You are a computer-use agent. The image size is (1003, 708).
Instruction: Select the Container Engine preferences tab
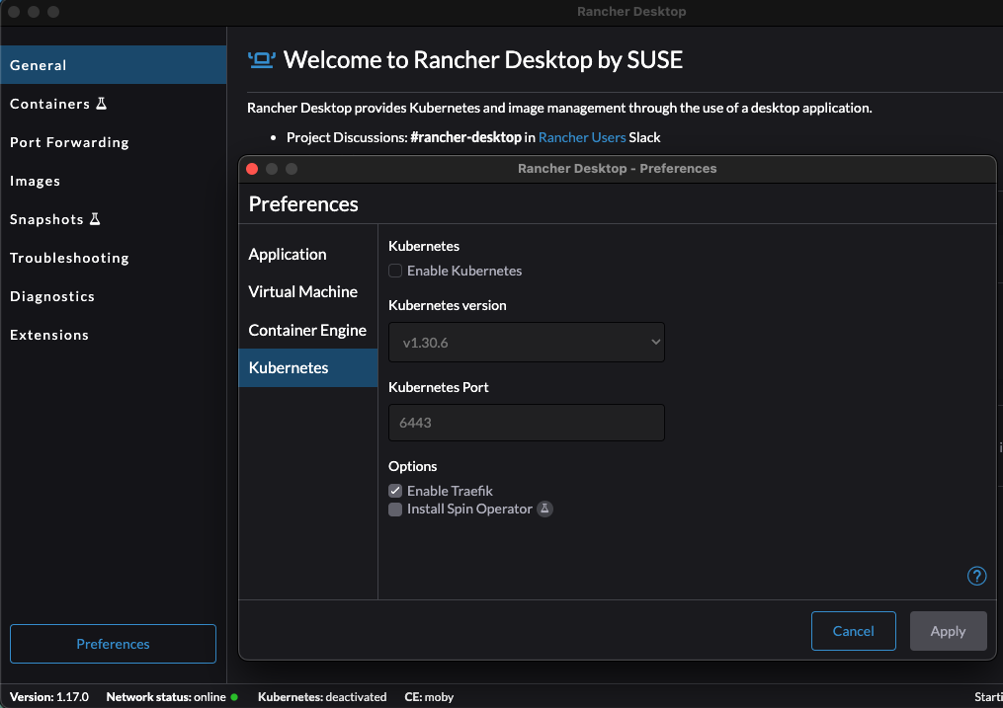point(307,330)
